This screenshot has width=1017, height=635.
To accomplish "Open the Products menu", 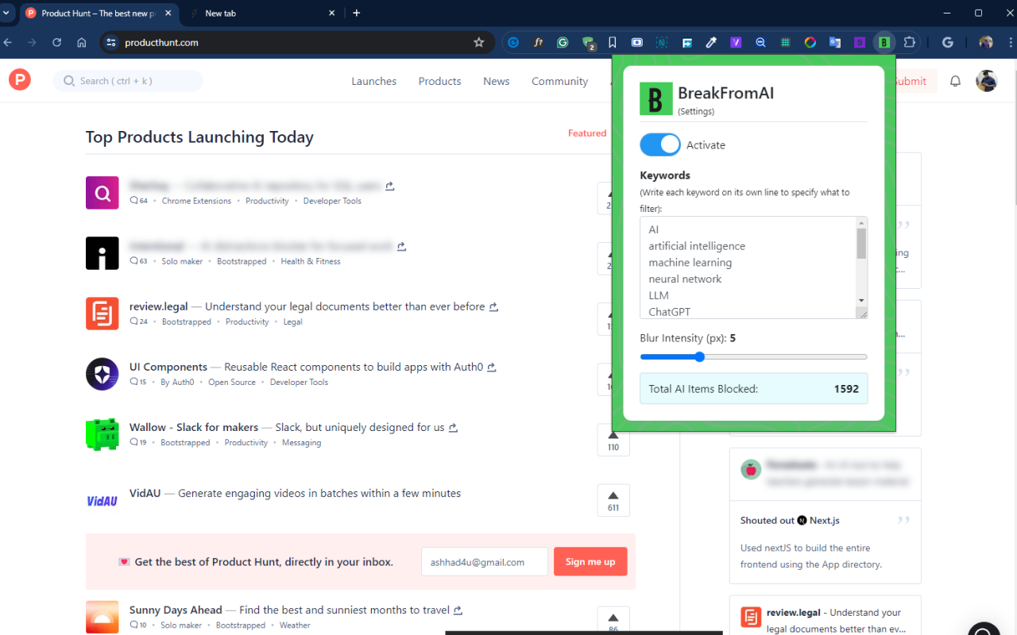I will [x=440, y=81].
